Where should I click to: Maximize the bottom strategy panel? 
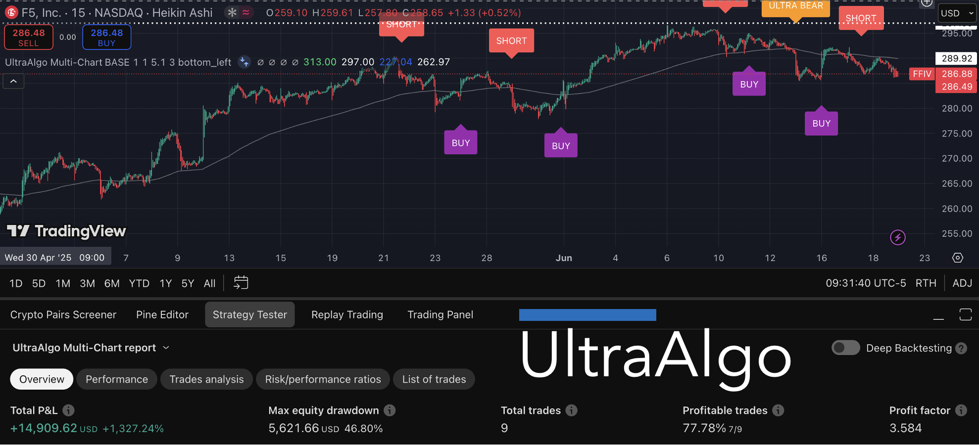tap(966, 314)
